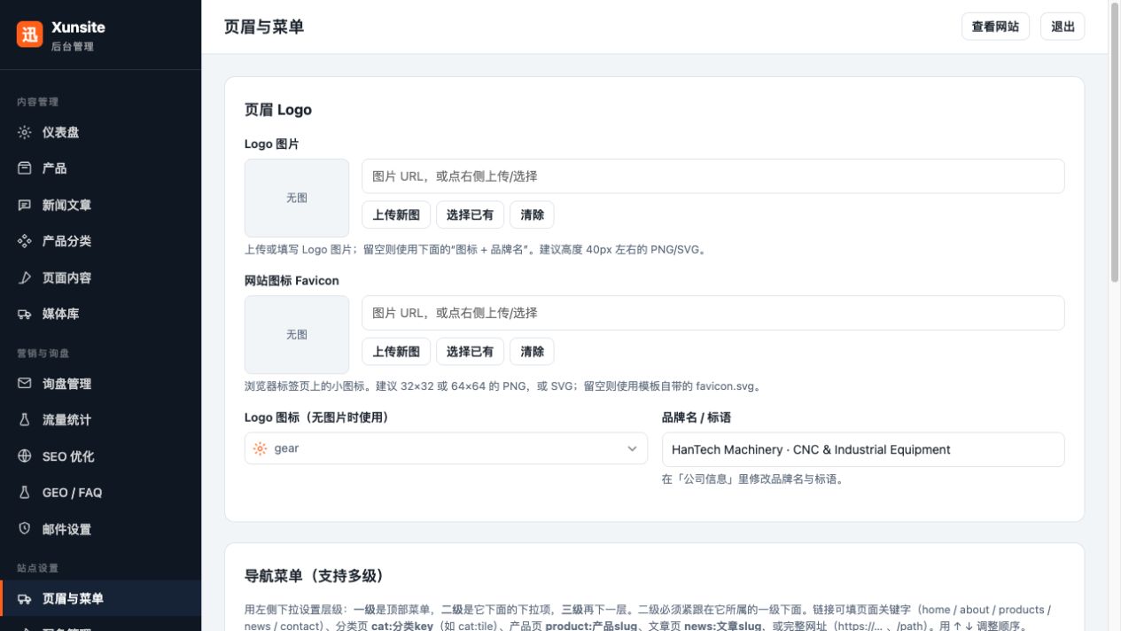The height and width of the screenshot is (631, 1121).
Task: Click the 营销与询盘 sidebar group label
Action: click(43, 354)
